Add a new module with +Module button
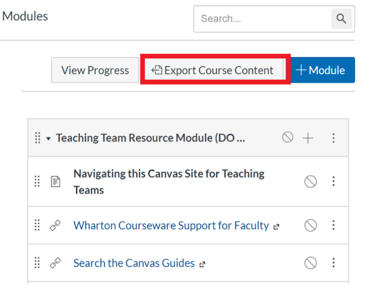 321,70
